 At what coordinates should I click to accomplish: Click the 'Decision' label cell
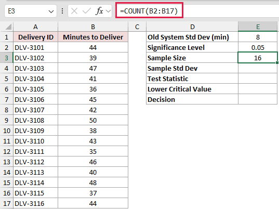tap(192, 99)
